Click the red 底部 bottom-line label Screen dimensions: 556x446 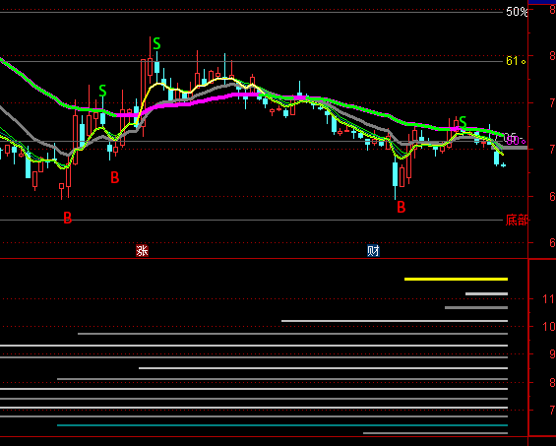(517, 220)
